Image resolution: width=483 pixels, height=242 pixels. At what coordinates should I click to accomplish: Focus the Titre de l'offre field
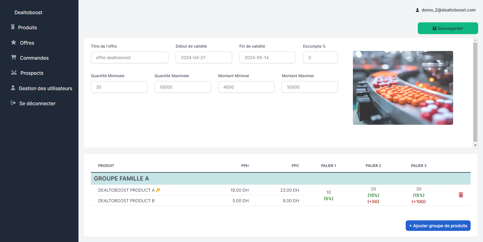[x=130, y=58]
